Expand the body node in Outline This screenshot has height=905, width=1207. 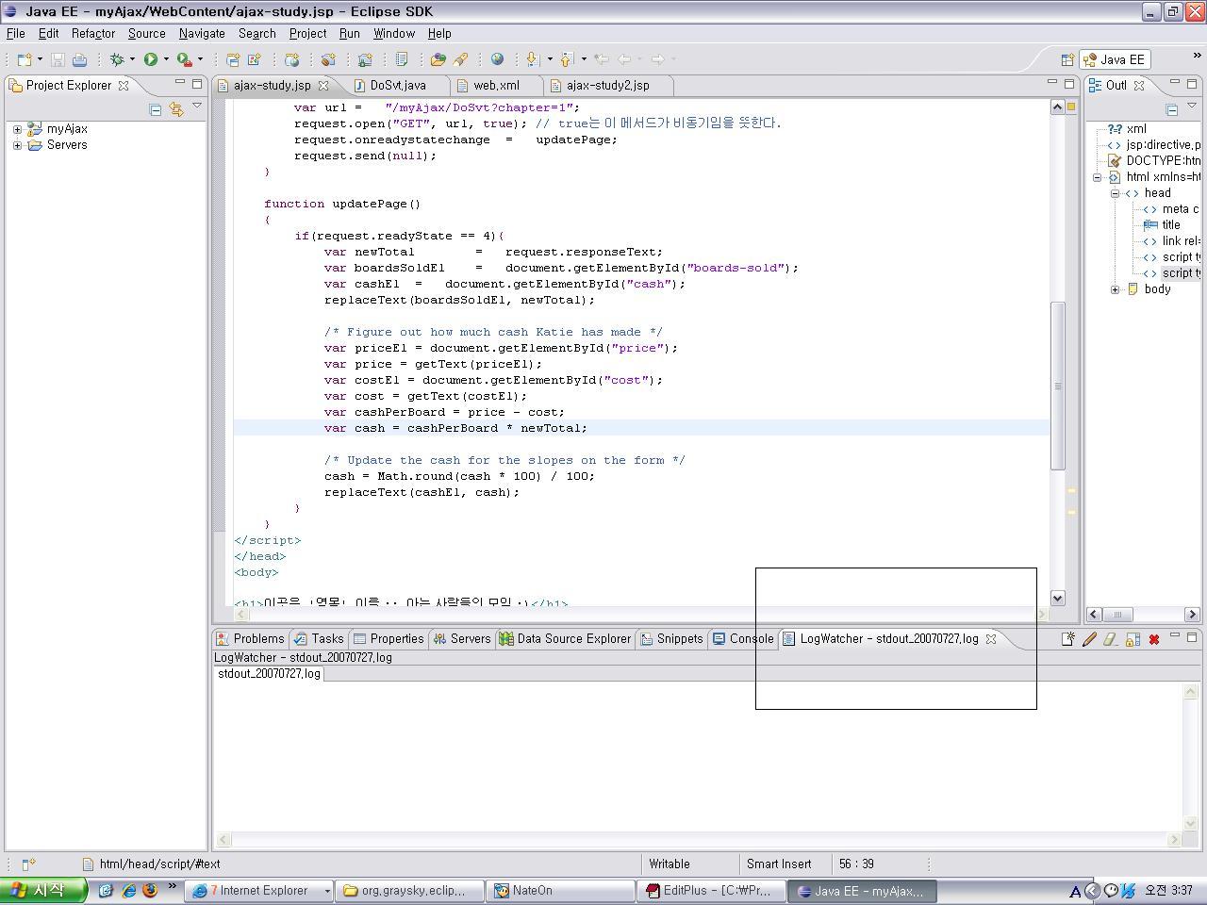[1115, 289]
